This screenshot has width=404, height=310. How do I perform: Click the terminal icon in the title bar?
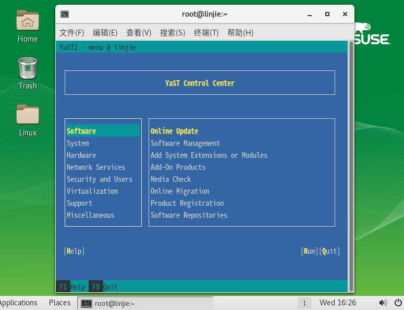coord(65,14)
